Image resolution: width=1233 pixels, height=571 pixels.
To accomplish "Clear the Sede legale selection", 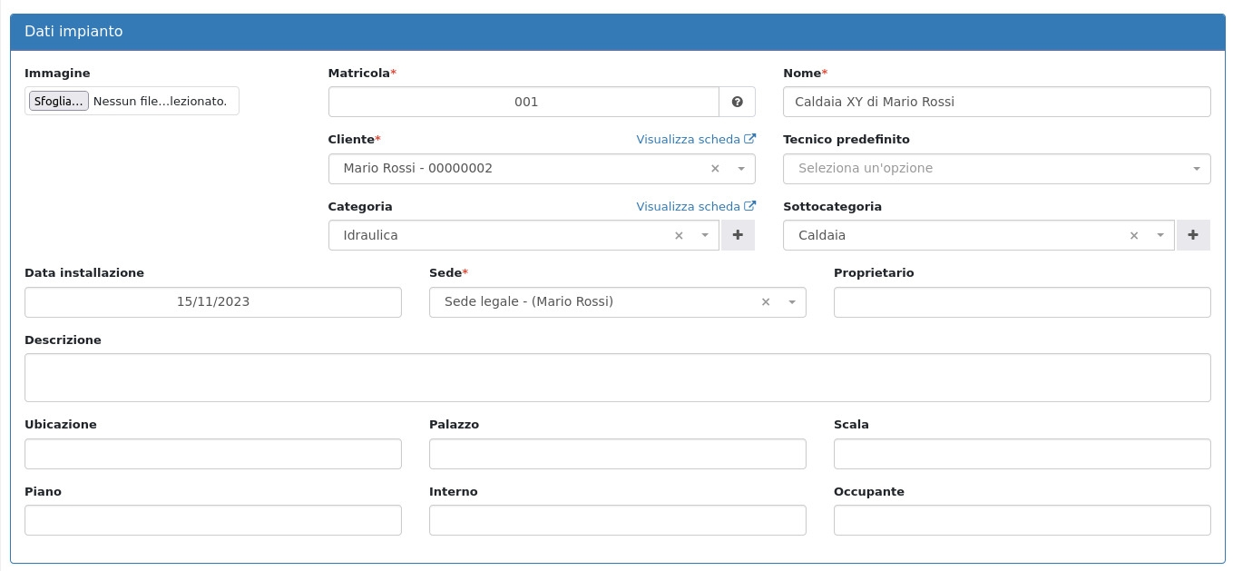I will click(x=766, y=302).
